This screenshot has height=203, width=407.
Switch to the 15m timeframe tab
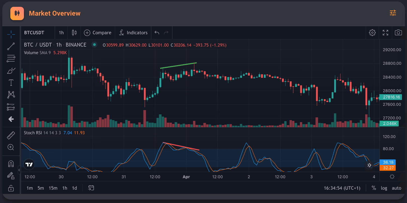point(53,188)
